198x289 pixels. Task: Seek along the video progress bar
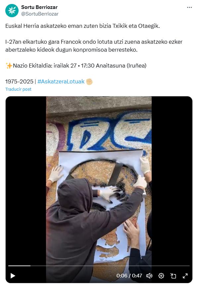click(99, 266)
